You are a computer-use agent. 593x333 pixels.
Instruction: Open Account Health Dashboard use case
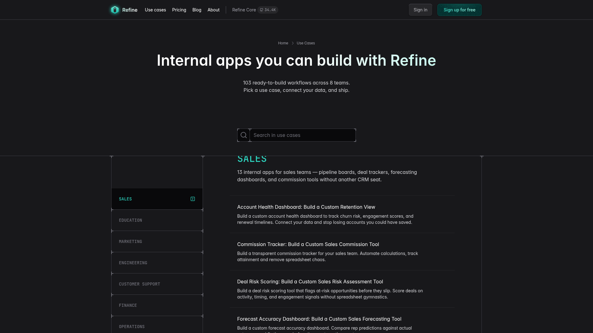(306, 207)
